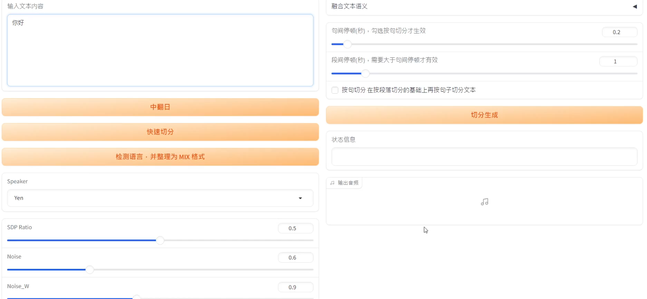647x299 pixels.
Task: Click the Noise_W value box 0.9
Action: pos(296,287)
